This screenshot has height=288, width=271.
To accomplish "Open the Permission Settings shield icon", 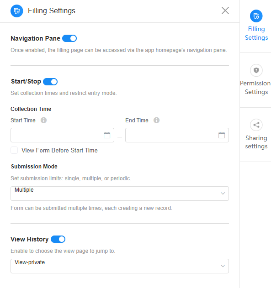I will [x=256, y=70].
